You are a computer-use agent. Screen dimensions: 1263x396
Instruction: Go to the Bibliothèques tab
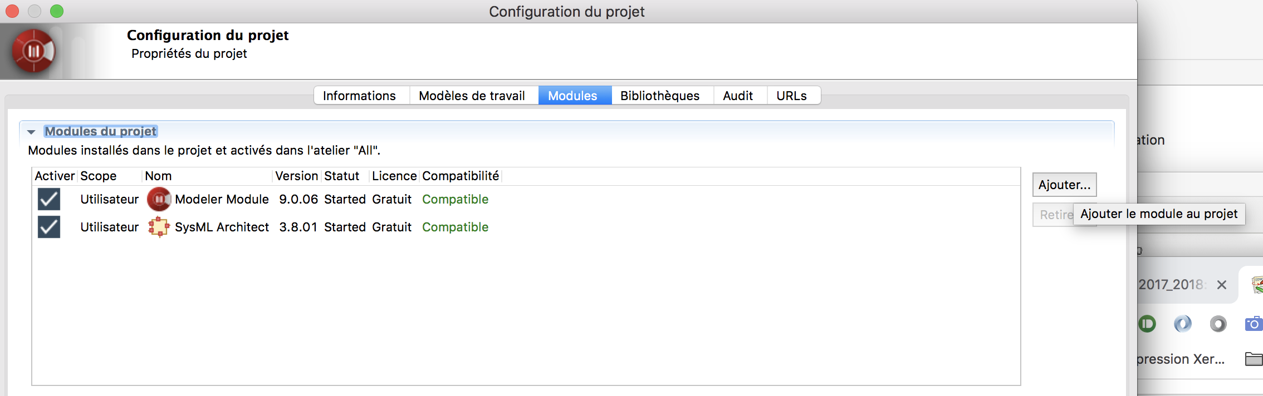click(x=660, y=96)
